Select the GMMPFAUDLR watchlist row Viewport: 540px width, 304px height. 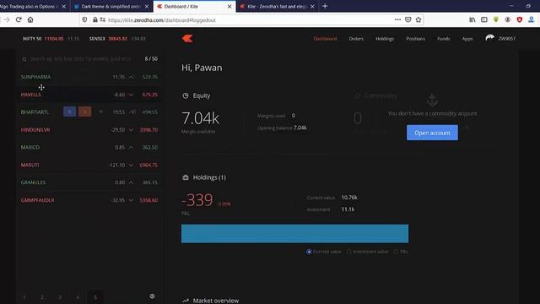click(x=89, y=200)
